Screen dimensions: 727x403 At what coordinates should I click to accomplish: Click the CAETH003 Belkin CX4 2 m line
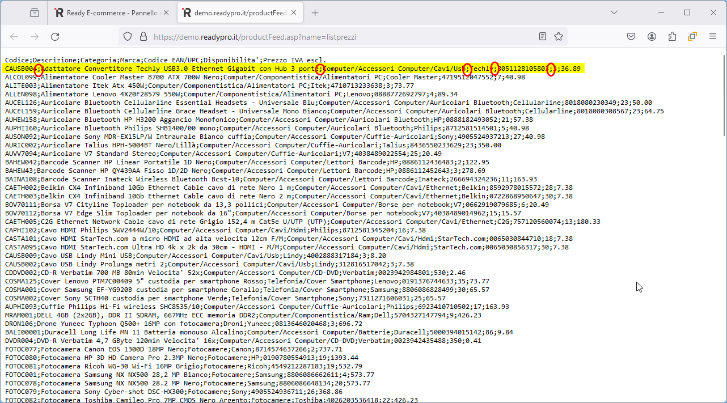tap(289, 196)
